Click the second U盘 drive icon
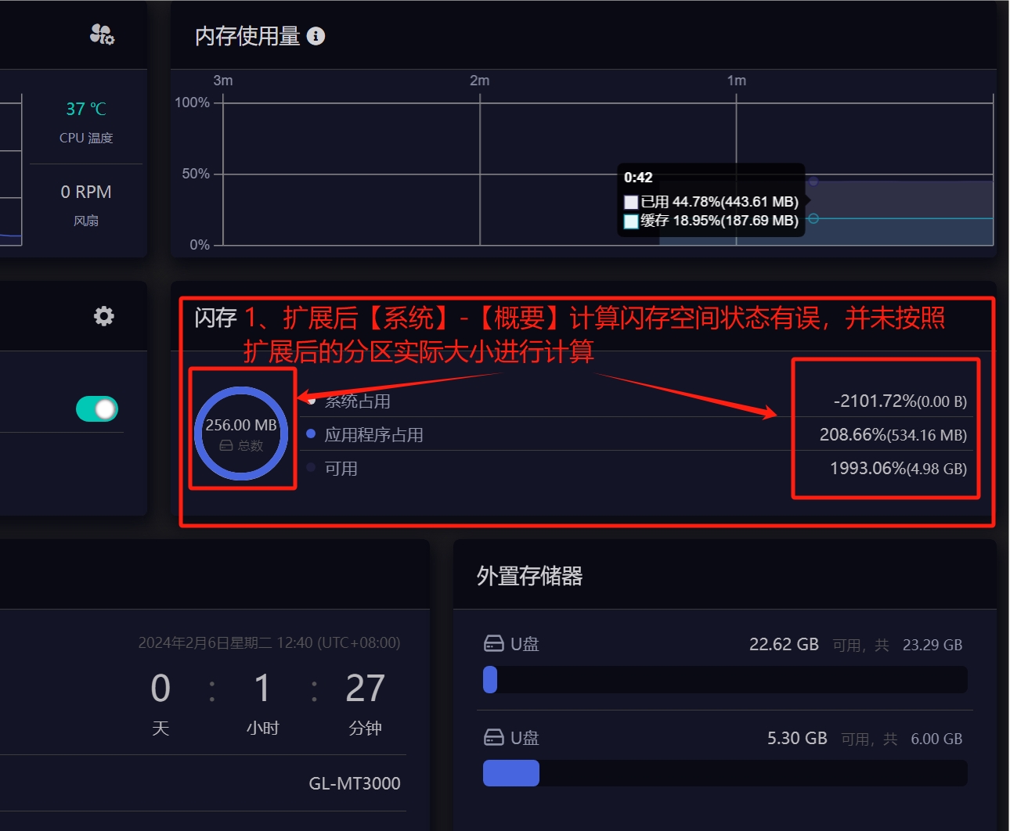 pos(494,738)
